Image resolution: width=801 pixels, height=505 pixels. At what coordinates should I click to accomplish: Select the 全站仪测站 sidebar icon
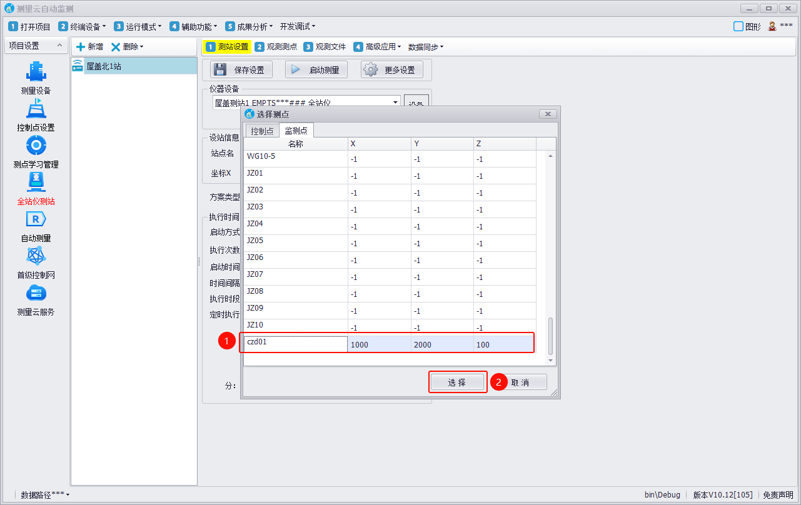(x=36, y=183)
